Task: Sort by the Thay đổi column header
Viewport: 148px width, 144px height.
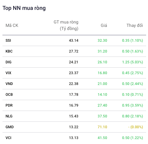Action: click(x=135, y=25)
